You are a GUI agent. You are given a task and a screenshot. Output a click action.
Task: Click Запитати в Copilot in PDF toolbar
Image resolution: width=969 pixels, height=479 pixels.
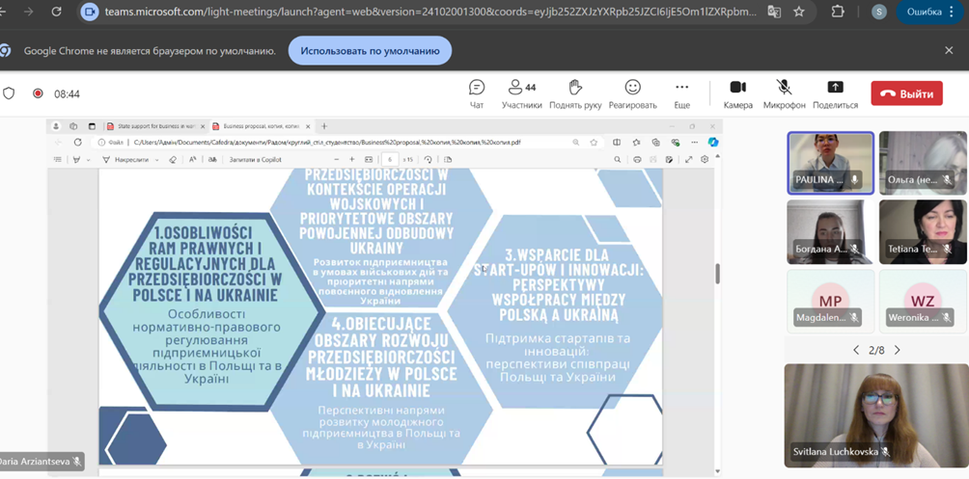tap(255, 159)
